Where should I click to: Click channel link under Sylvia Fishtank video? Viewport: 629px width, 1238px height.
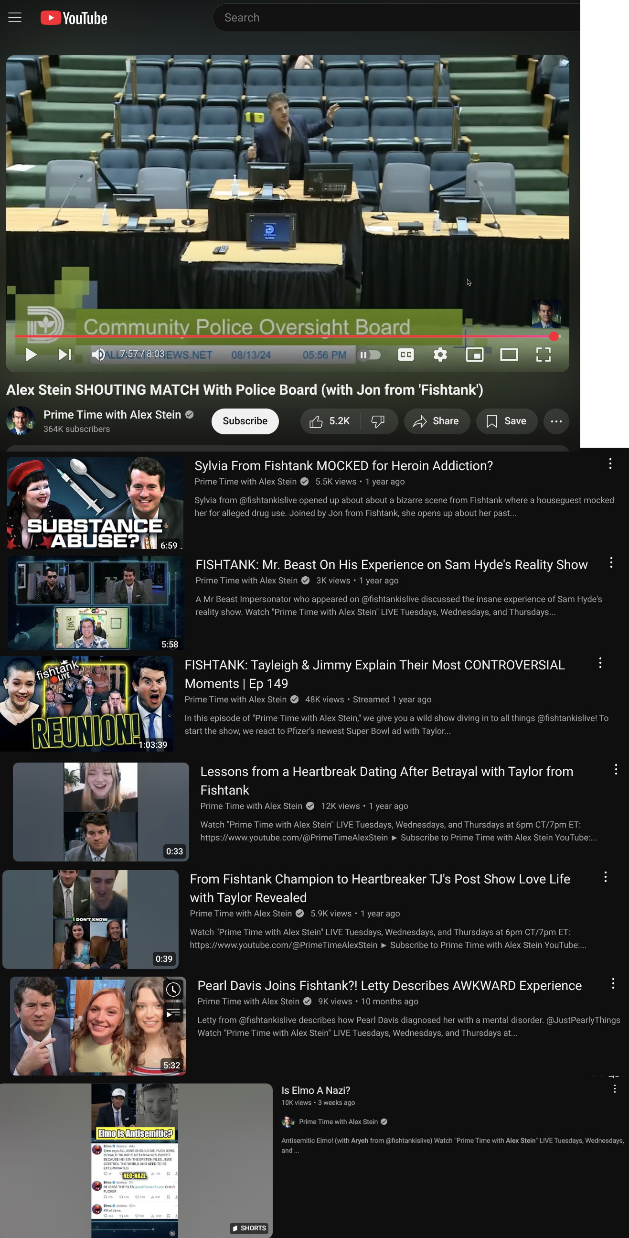point(245,482)
